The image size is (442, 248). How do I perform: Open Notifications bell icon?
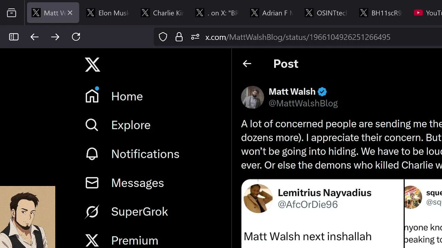click(92, 154)
